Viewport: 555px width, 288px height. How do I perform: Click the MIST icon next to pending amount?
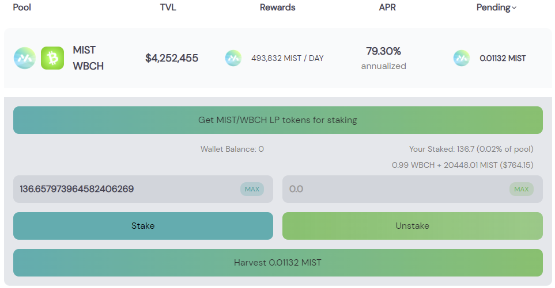[462, 58]
